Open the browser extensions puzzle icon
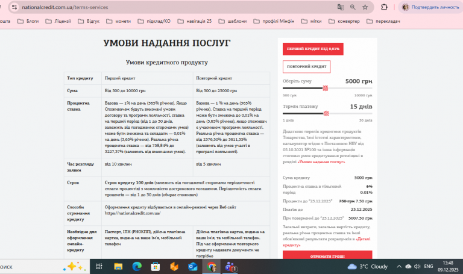 pos(384,7)
